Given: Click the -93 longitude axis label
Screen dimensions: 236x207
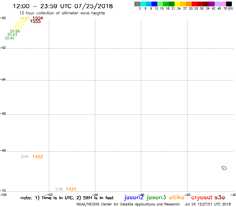Looking at the screenshot, I should click(x=188, y=195).
